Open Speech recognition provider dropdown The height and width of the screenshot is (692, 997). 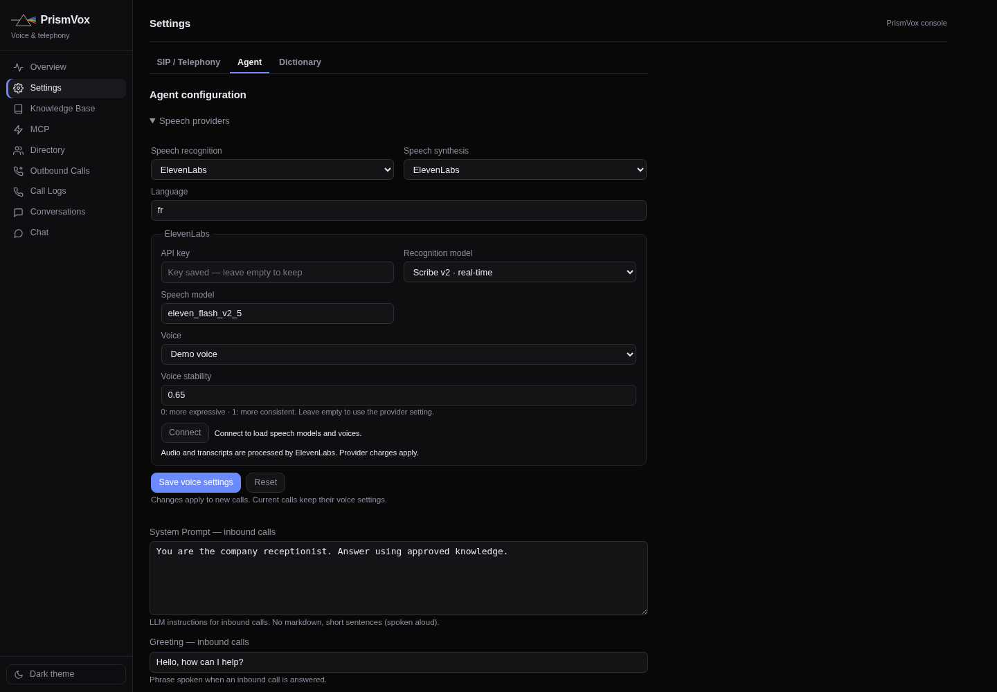click(x=272, y=170)
